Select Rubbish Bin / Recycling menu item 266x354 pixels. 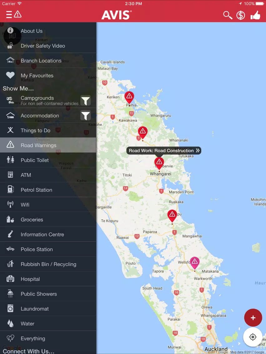click(48, 264)
